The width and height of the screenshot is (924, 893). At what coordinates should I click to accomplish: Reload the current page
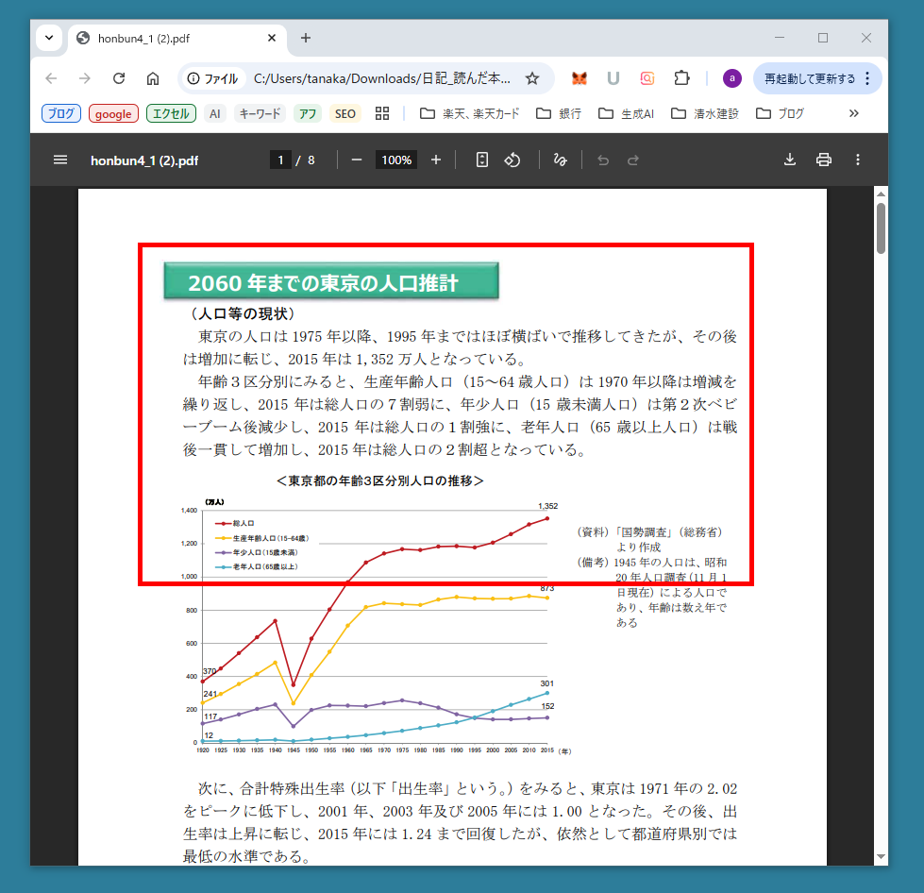pyautogui.click(x=119, y=78)
